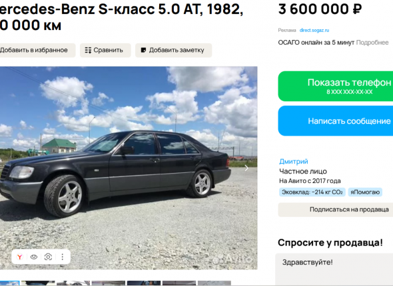Click the Показать телефон green button
Image resolution: width=393 pixels, height=286 pixels.
coord(336,86)
